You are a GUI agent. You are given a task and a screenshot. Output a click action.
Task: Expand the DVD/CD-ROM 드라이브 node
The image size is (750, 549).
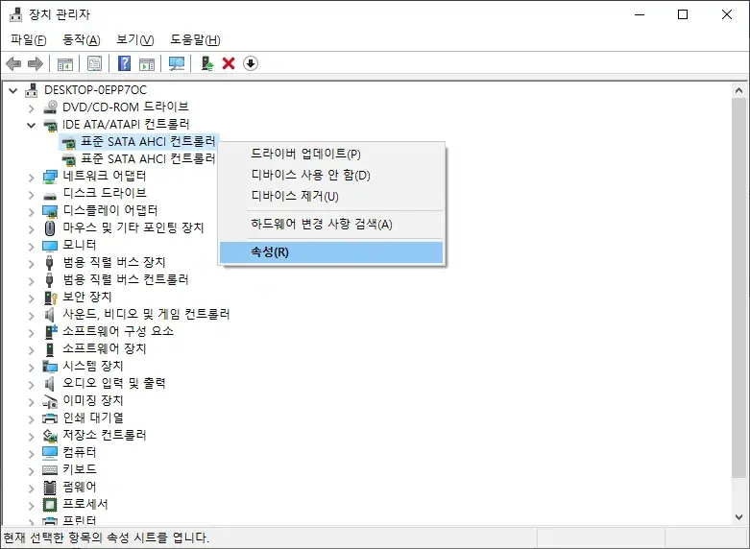[x=31, y=108]
